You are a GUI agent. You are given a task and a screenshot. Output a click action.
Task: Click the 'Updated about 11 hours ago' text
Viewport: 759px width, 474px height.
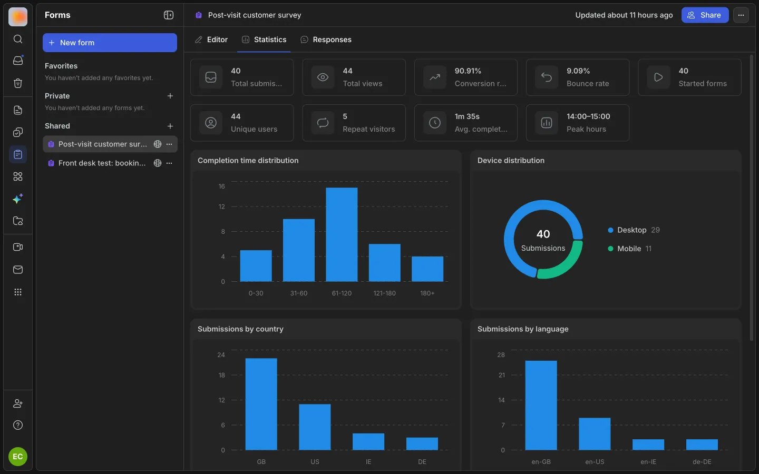[624, 15]
